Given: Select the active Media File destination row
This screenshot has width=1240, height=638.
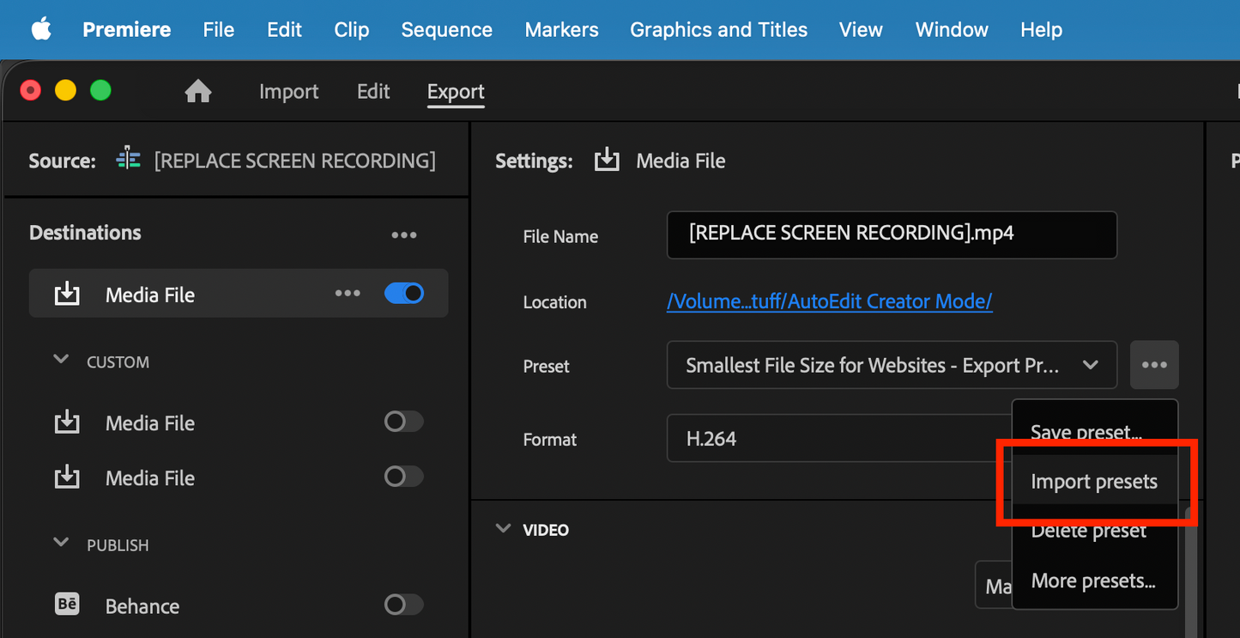Looking at the screenshot, I should tap(239, 294).
